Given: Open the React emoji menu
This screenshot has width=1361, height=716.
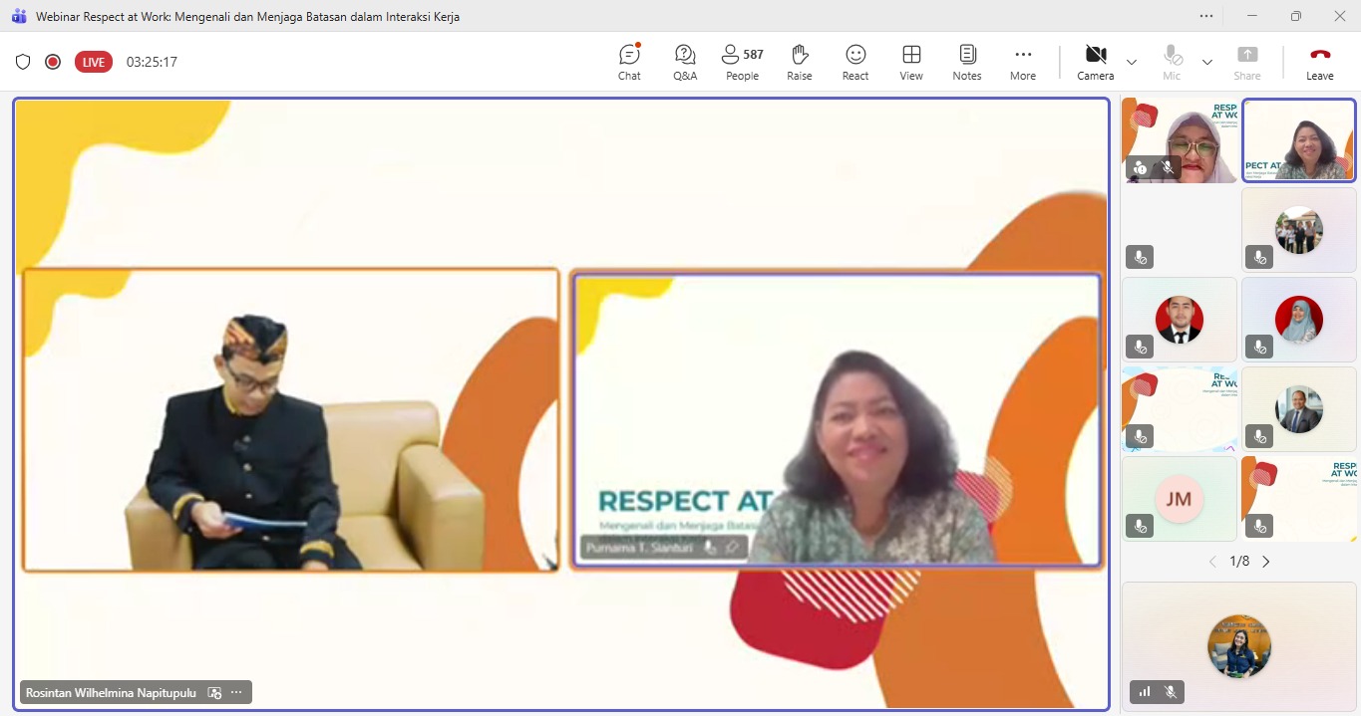Looking at the screenshot, I should pos(855,62).
